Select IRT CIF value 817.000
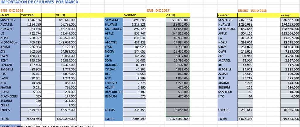 [x=290, y=65]
